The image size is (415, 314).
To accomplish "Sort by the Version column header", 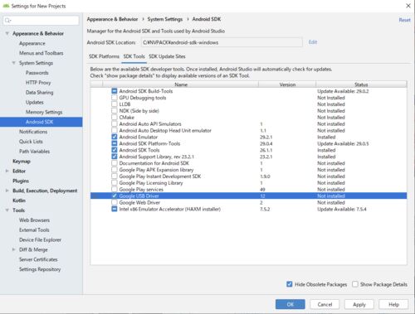I will click(287, 85).
